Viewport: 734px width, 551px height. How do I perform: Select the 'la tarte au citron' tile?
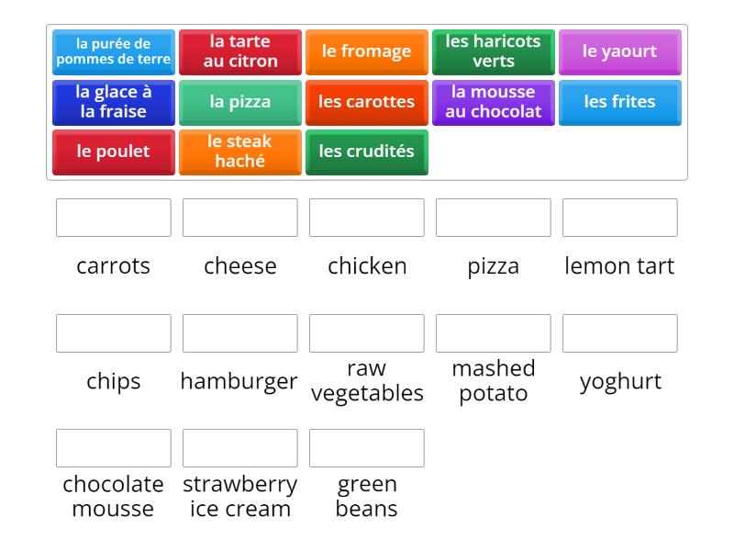[x=240, y=51]
